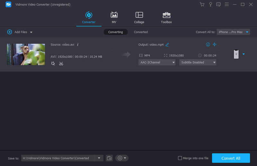The height and width of the screenshot is (166, 257).
Task: Open the Toolbox tab
Action: point(166,18)
